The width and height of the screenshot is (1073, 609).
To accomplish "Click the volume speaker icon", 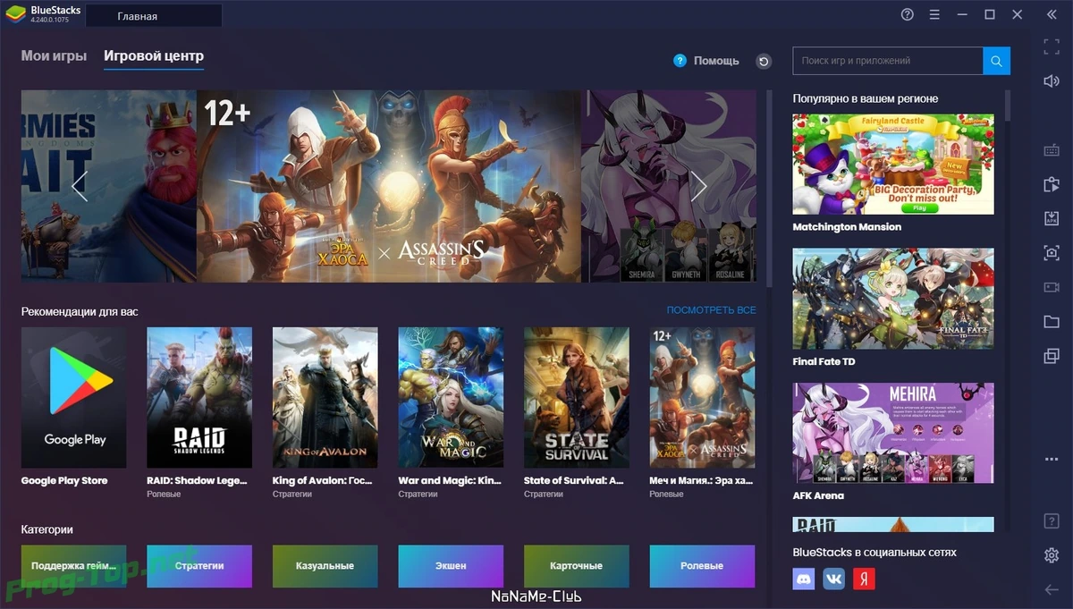I will (x=1052, y=81).
